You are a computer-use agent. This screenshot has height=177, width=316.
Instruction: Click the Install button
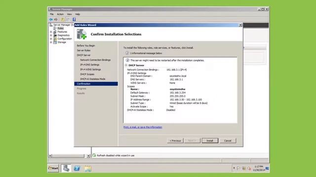[210, 141]
